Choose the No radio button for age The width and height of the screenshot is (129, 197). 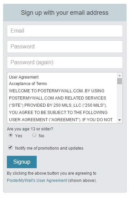click(34, 135)
